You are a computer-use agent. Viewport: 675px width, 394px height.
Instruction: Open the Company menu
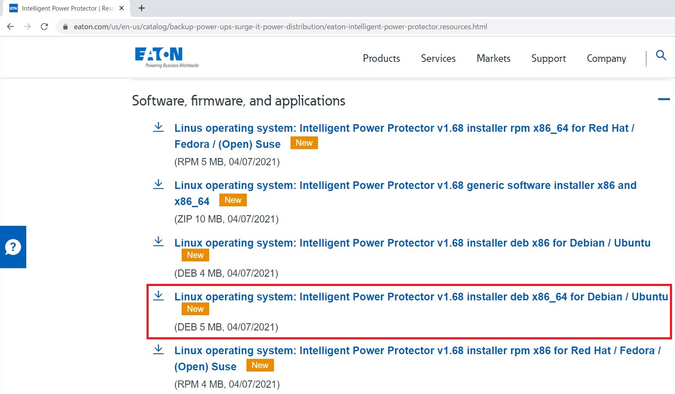(x=606, y=58)
